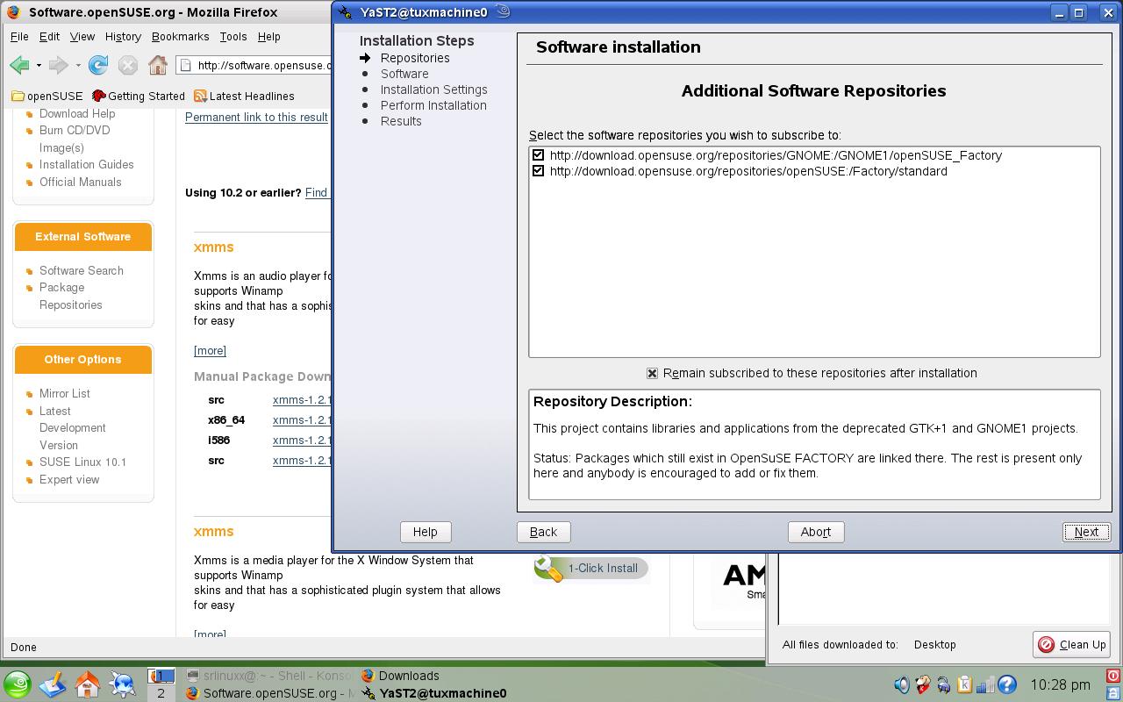The width and height of the screenshot is (1123, 702).
Task: Open the openSUSE green gecko start menu
Action: [x=18, y=684]
